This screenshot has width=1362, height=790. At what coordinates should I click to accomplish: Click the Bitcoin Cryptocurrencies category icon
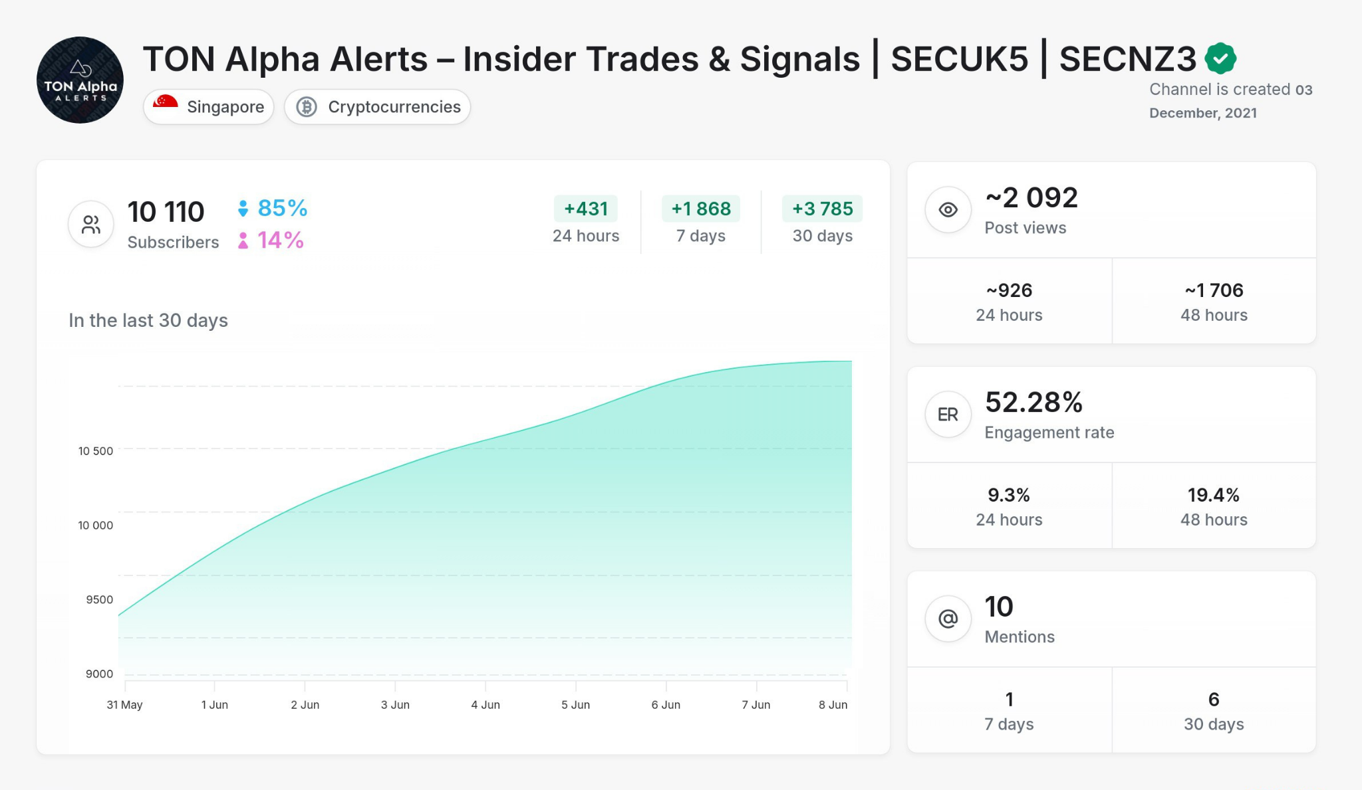307,107
